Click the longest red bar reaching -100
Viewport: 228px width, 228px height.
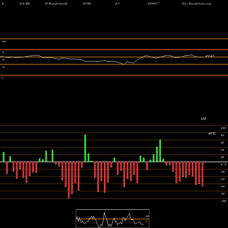tap(69, 180)
